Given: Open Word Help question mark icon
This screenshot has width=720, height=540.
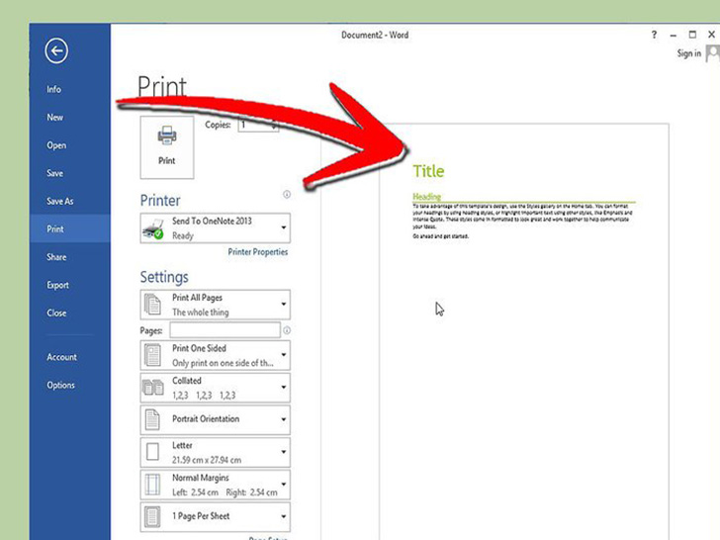Looking at the screenshot, I should click(654, 35).
